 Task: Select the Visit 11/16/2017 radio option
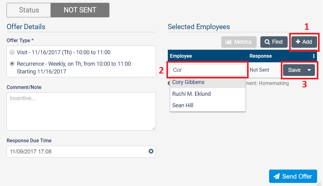(12, 52)
